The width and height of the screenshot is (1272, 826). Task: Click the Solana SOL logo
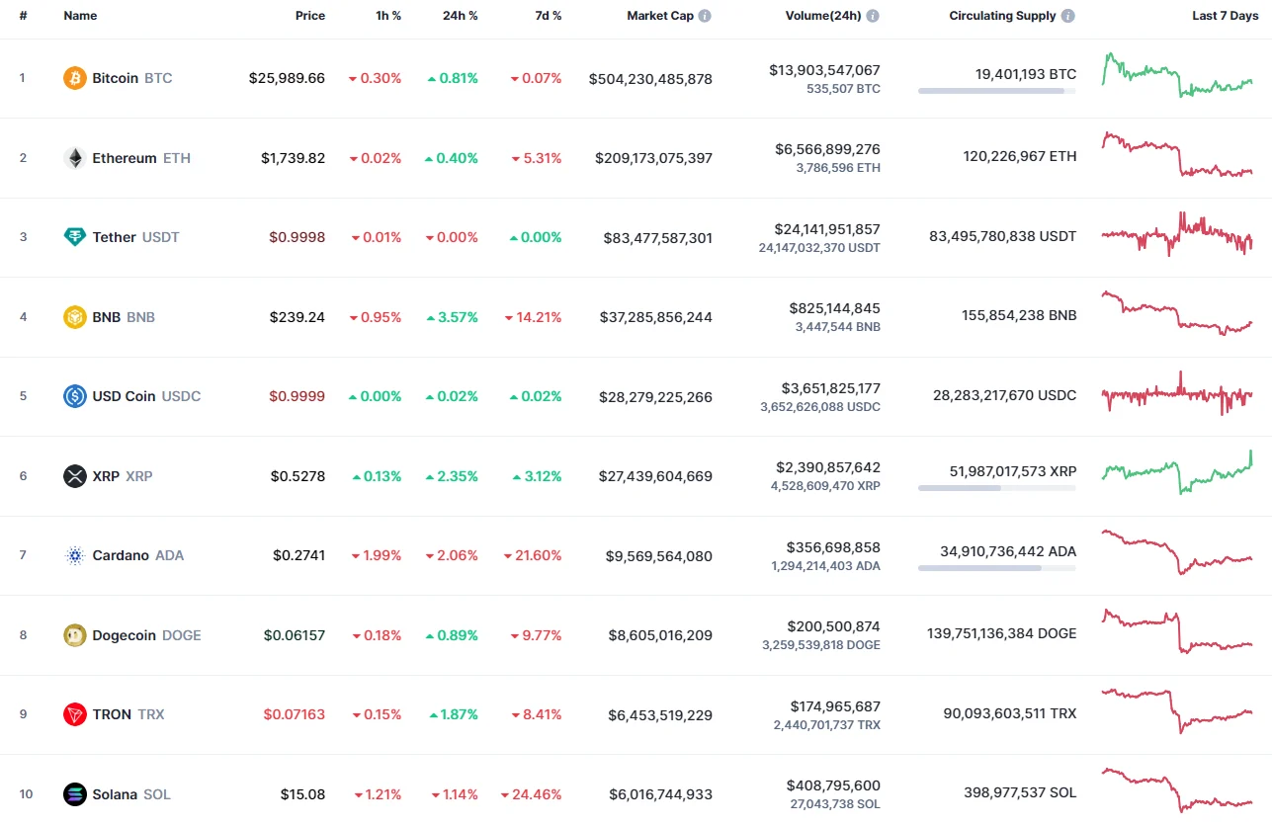pyautogui.click(x=74, y=793)
